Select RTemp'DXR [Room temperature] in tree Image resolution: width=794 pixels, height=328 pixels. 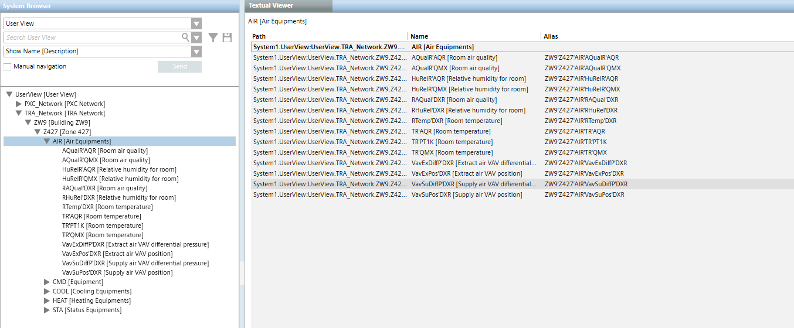coord(107,207)
